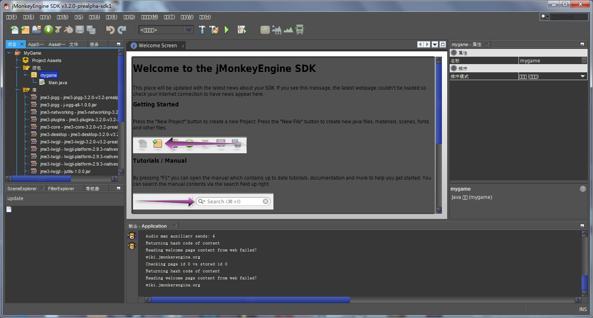
Task: Click the green download arrow toolbar icon
Action: tap(48, 30)
